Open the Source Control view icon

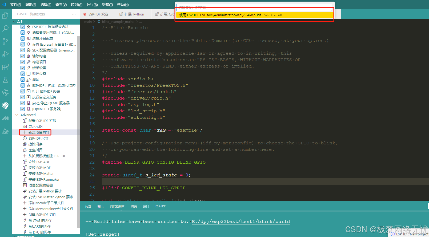coord(5,41)
